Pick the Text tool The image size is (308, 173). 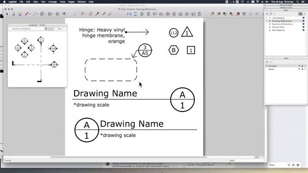click(x=13, y=14)
